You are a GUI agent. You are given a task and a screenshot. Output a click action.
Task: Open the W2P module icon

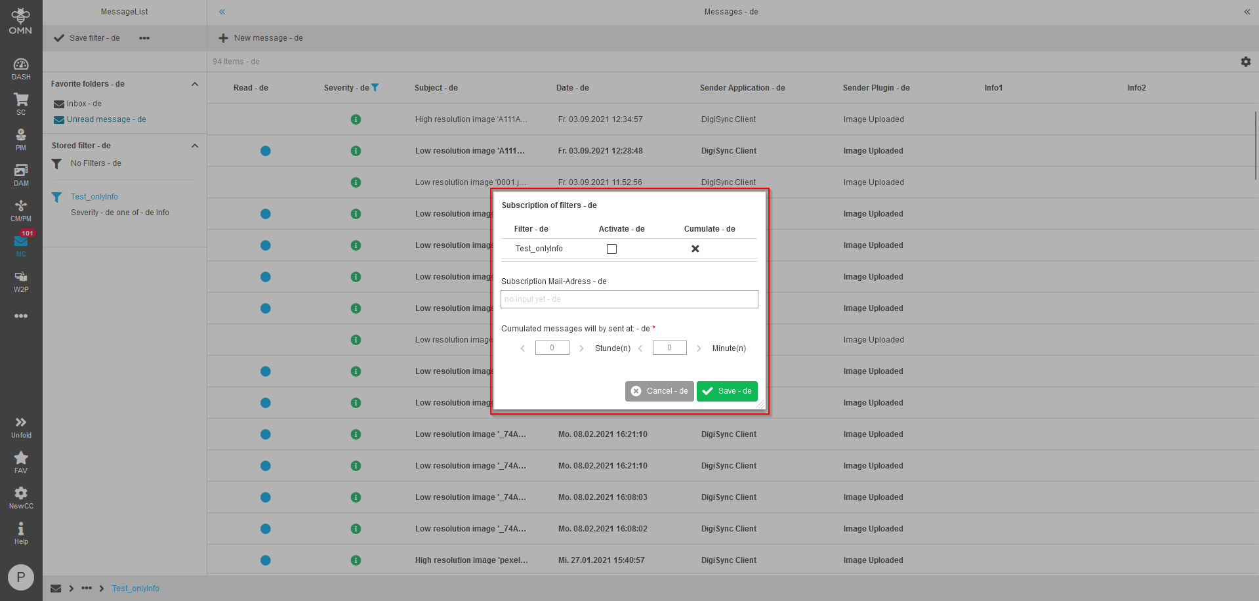[21, 281]
